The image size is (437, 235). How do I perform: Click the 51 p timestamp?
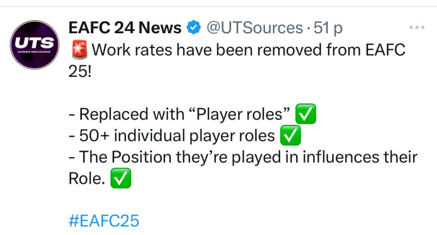click(x=328, y=28)
